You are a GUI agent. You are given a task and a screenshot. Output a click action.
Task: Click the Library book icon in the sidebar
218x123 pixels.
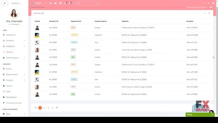click(x=4, y=86)
